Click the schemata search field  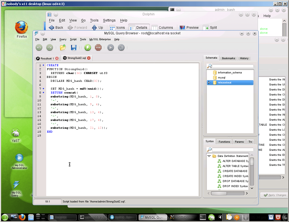coord(233,66)
